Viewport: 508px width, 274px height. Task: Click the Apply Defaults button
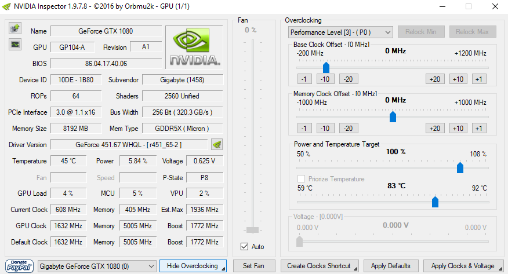pyautogui.click(x=390, y=266)
